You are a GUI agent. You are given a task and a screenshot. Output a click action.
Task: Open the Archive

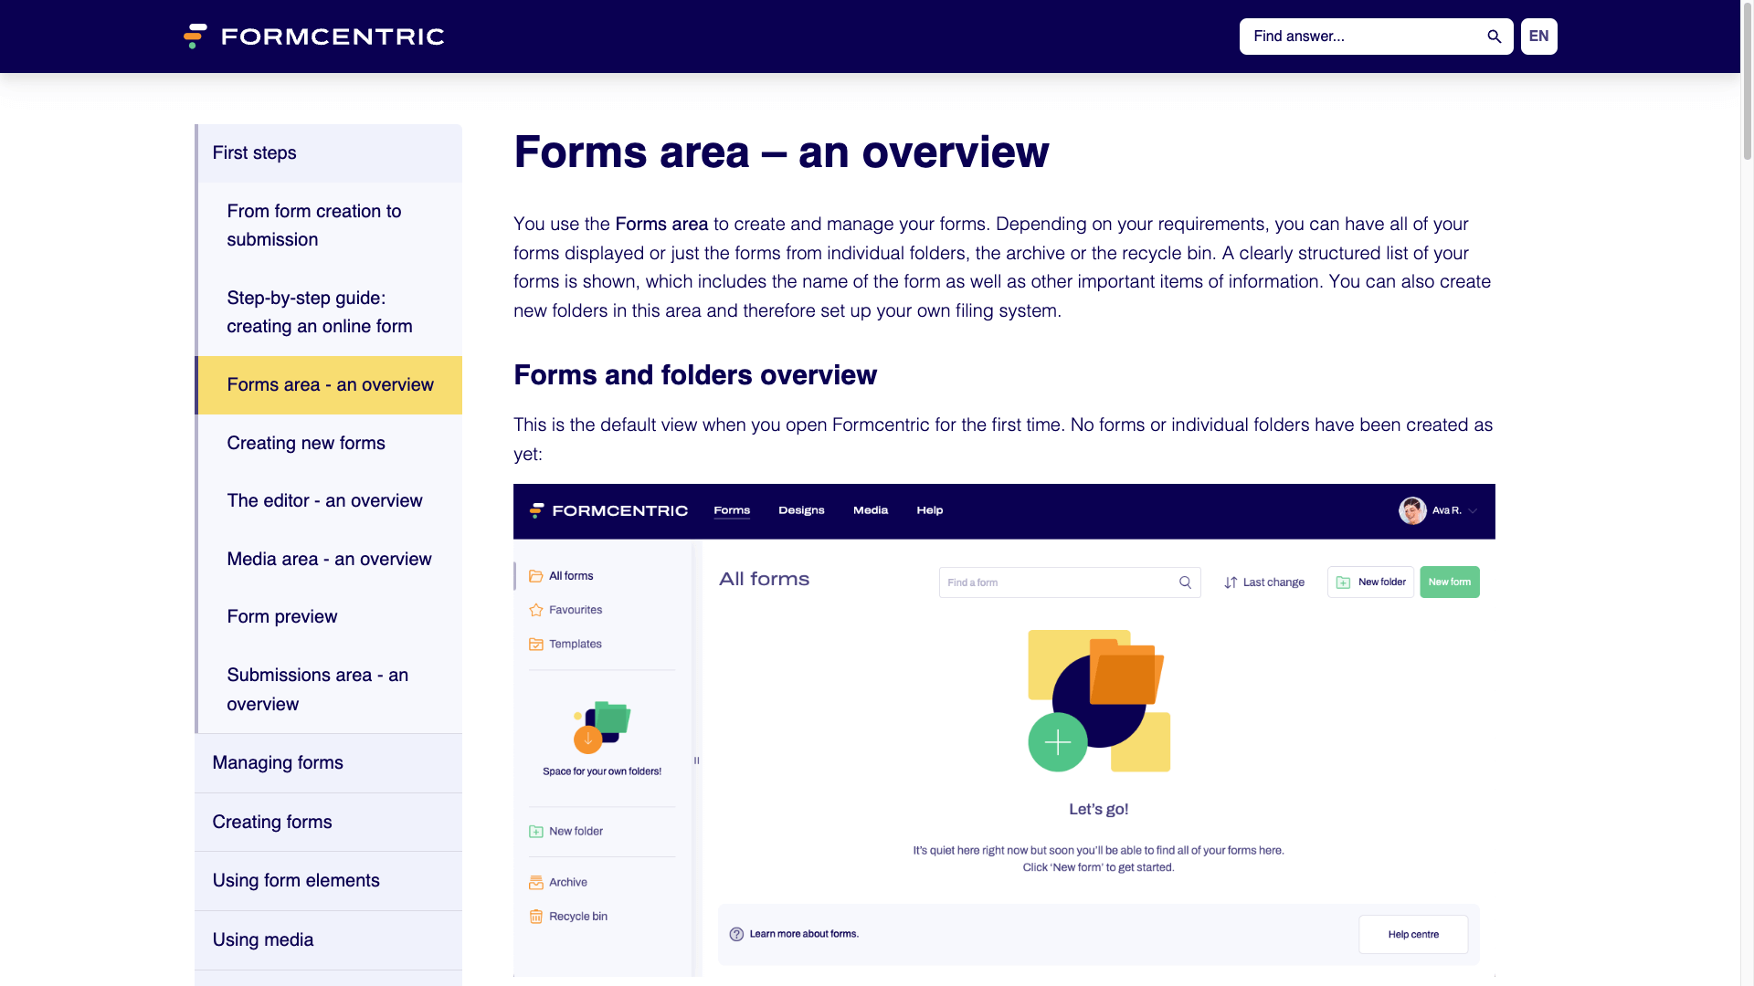[566, 882]
